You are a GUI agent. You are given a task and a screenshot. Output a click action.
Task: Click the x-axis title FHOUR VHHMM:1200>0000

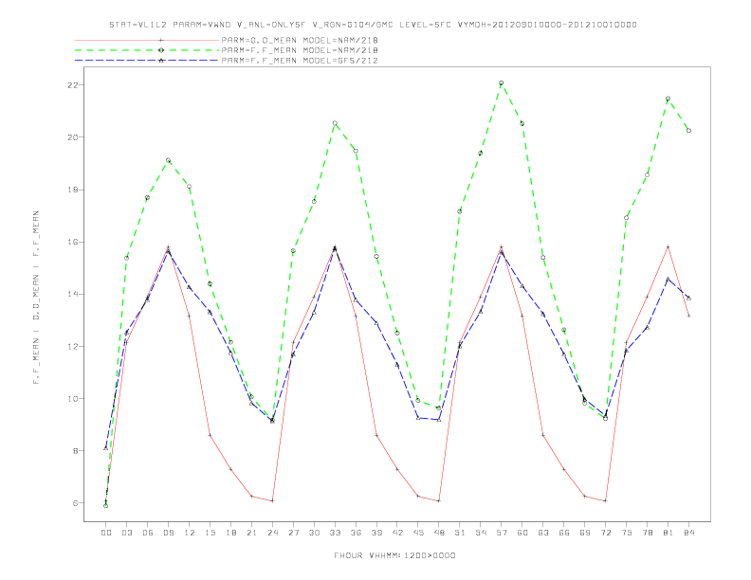coord(394,555)
